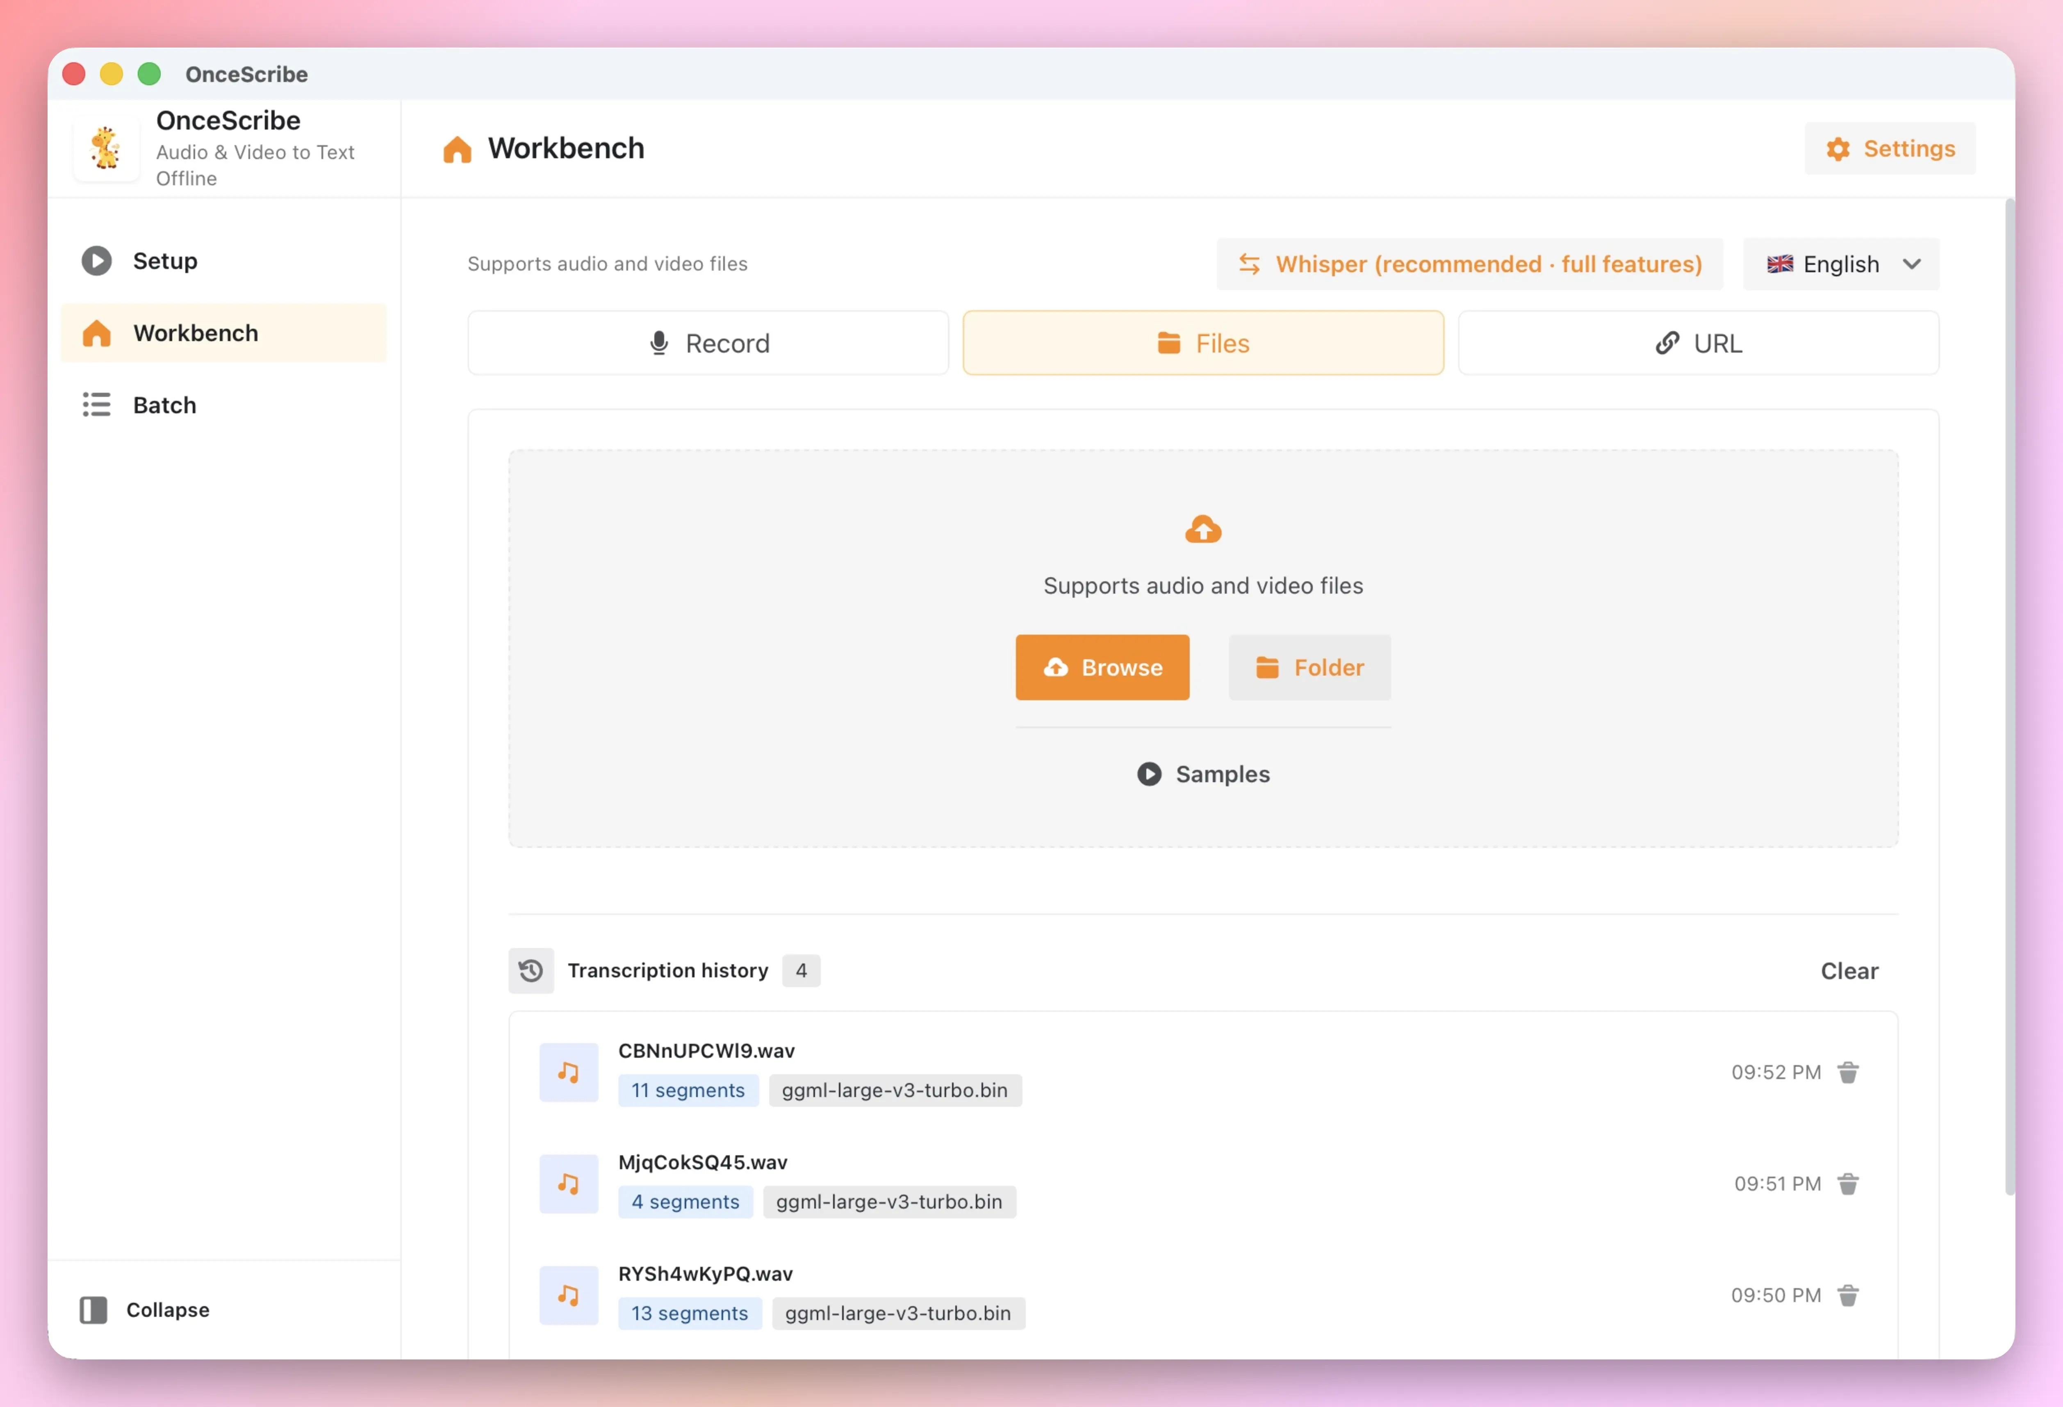Open RYSh4wKyPQ.wav history entry
2063x1407 pixels.
pyautogui.click(x=1203, y=1295)
